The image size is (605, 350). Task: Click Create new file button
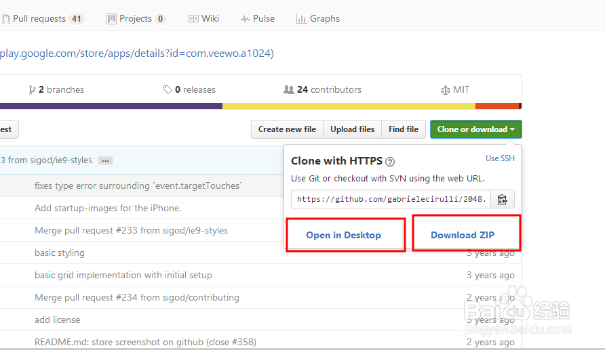click(x=287, y=129)
